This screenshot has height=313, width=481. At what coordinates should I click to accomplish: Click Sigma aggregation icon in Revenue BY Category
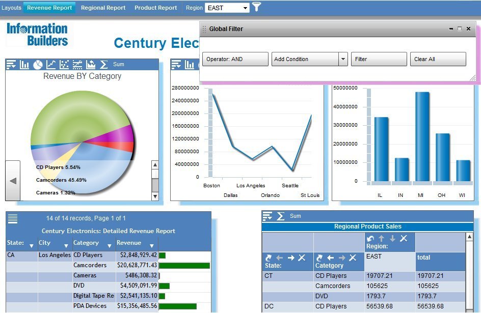tap(103, 64)
